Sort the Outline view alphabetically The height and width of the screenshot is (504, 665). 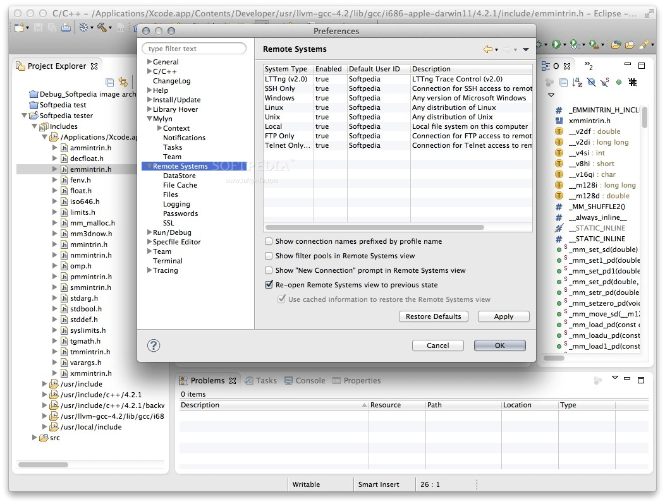pos(577,82)
